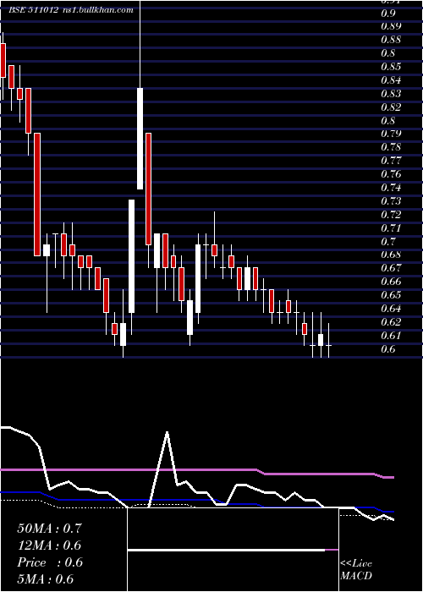Image resolution: width=423 pixels, height=592 pixels.
Task: Click the 0.74 price axis label
Action: (391, 188)
